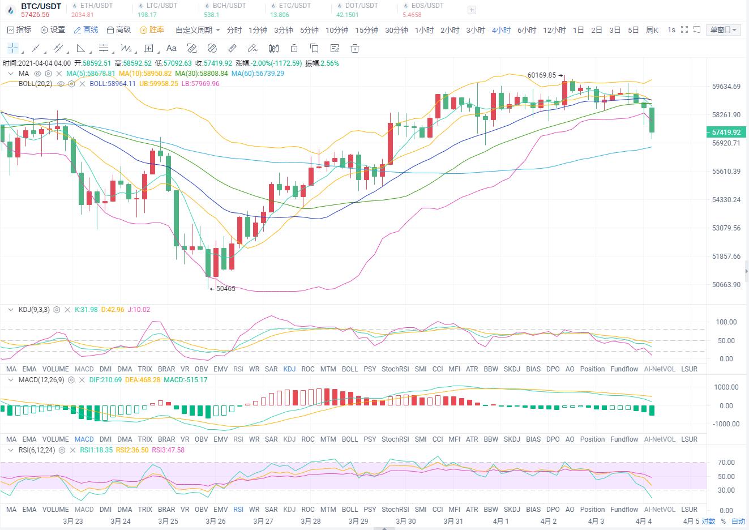Open the 自定义周期 custom period dropdown
749x530 pixels.
pos(198,30)
